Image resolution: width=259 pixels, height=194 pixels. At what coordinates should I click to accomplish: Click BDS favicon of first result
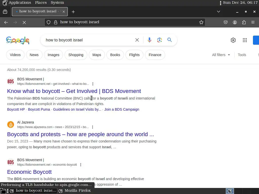(x=11, y=81)
